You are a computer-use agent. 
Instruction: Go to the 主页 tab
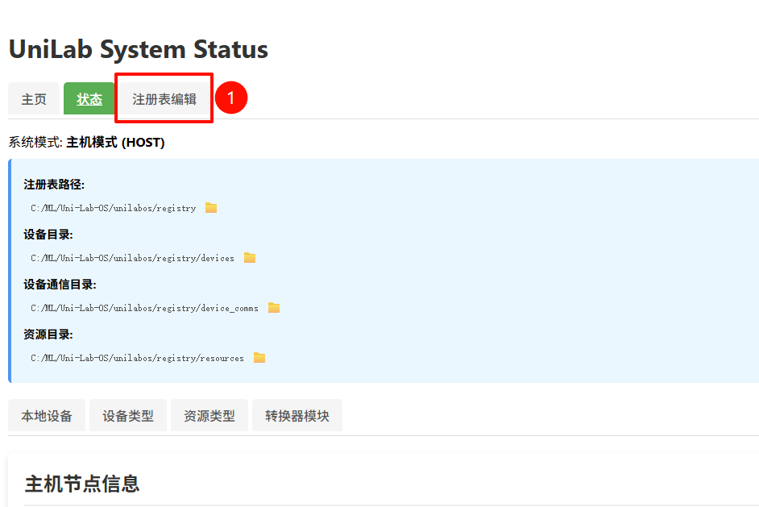[34, 99]
